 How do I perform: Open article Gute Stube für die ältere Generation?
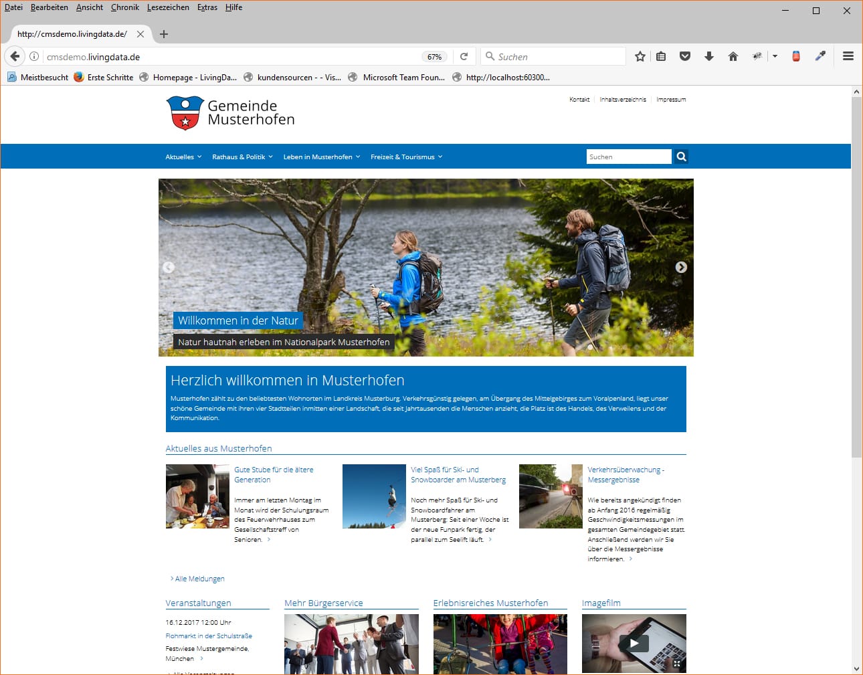(x=274, y=474)
